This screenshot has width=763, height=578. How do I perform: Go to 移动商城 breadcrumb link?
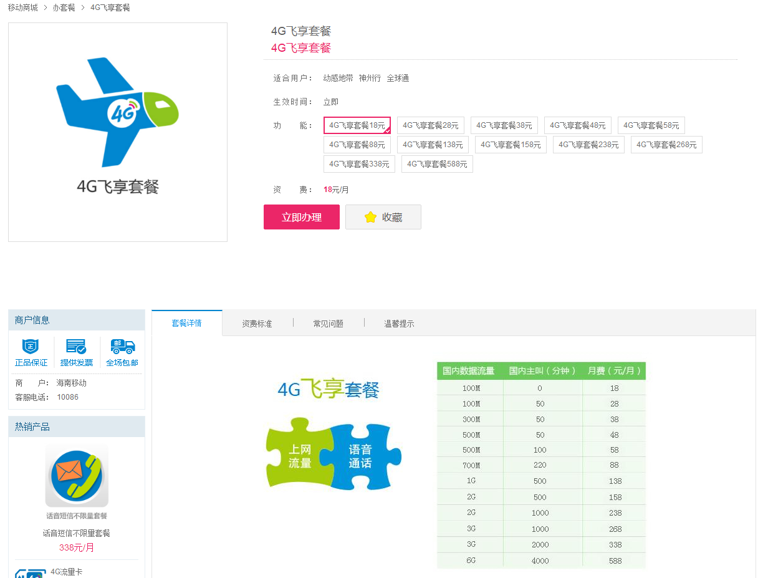coord(23,7)
